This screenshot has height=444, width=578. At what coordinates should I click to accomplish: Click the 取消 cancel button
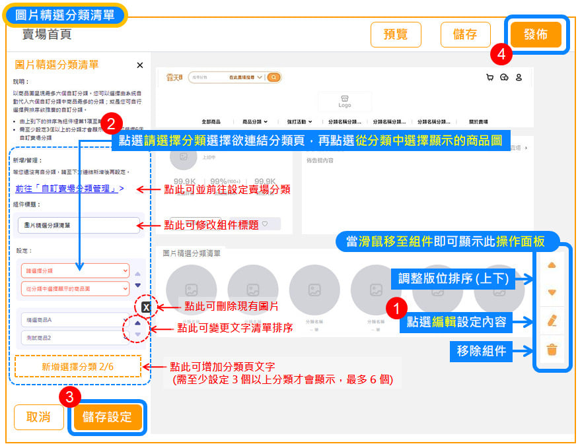(39, 417)
